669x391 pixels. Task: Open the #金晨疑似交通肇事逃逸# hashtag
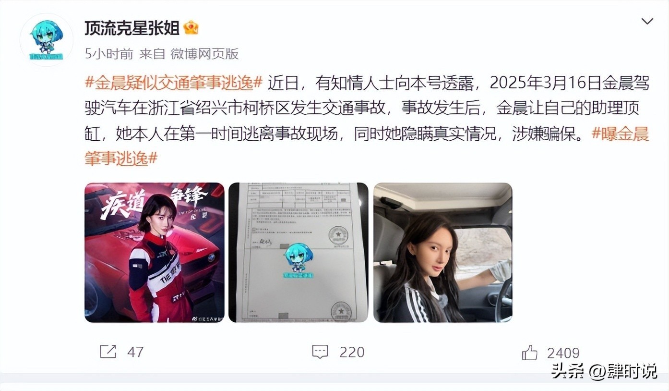pos(174,83)
